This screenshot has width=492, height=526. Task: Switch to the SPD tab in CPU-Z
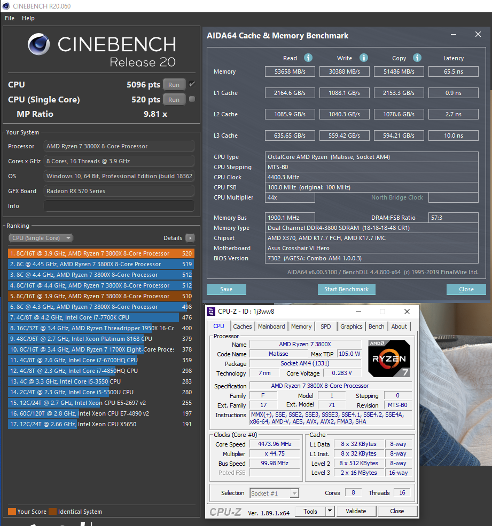[325, 326]
